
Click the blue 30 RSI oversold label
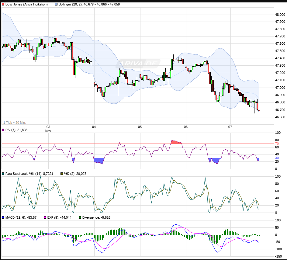[x=277, y=158]
